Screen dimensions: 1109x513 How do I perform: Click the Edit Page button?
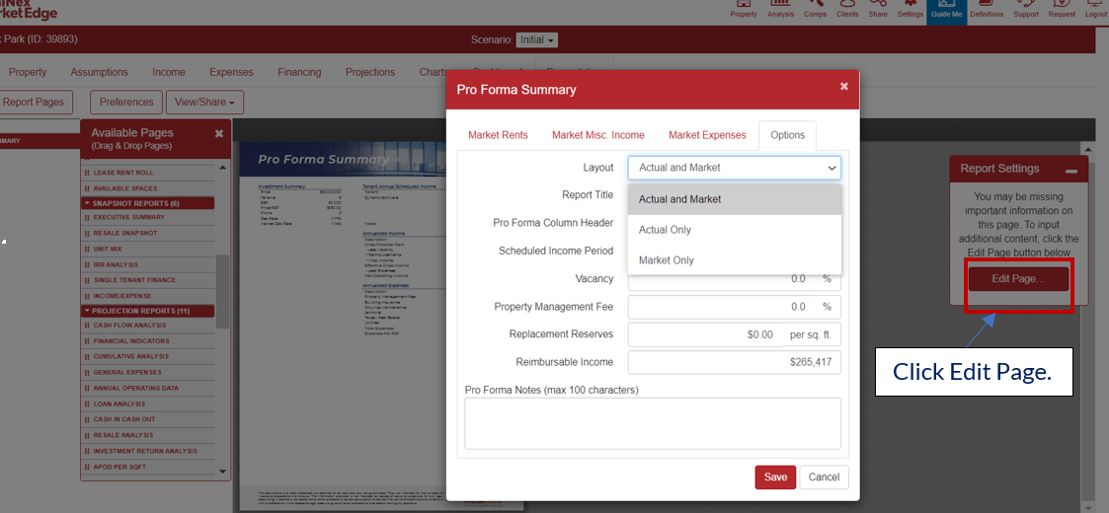[1018, 278]
